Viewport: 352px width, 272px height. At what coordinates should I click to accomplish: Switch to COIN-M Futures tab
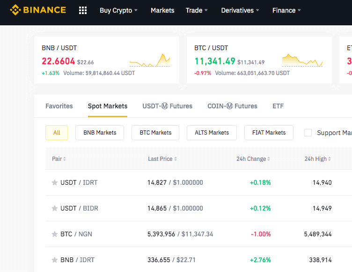(x=232, y=106)
